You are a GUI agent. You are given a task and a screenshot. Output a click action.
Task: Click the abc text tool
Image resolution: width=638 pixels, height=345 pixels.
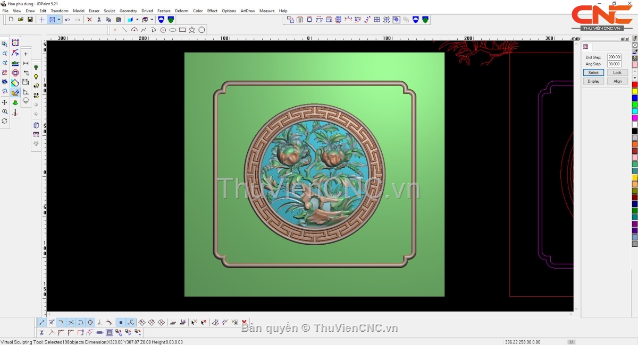(15, 63)
